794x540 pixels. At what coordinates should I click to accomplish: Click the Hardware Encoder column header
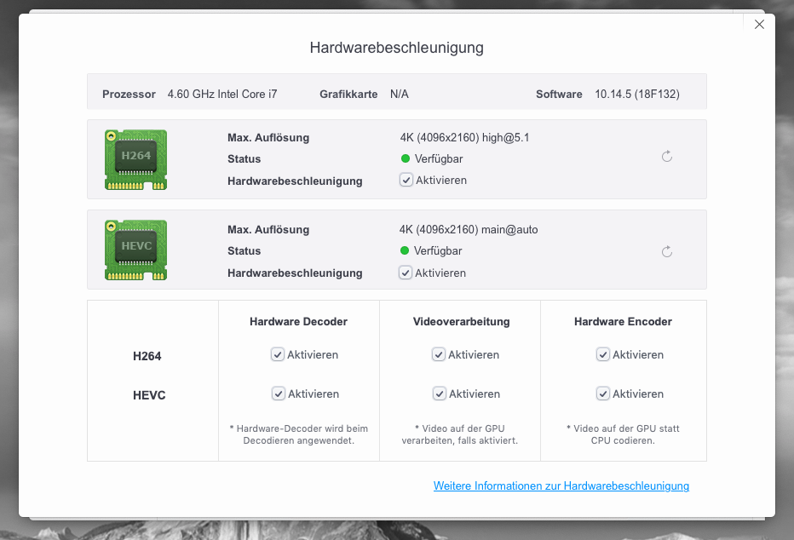(x=623, y=321)
